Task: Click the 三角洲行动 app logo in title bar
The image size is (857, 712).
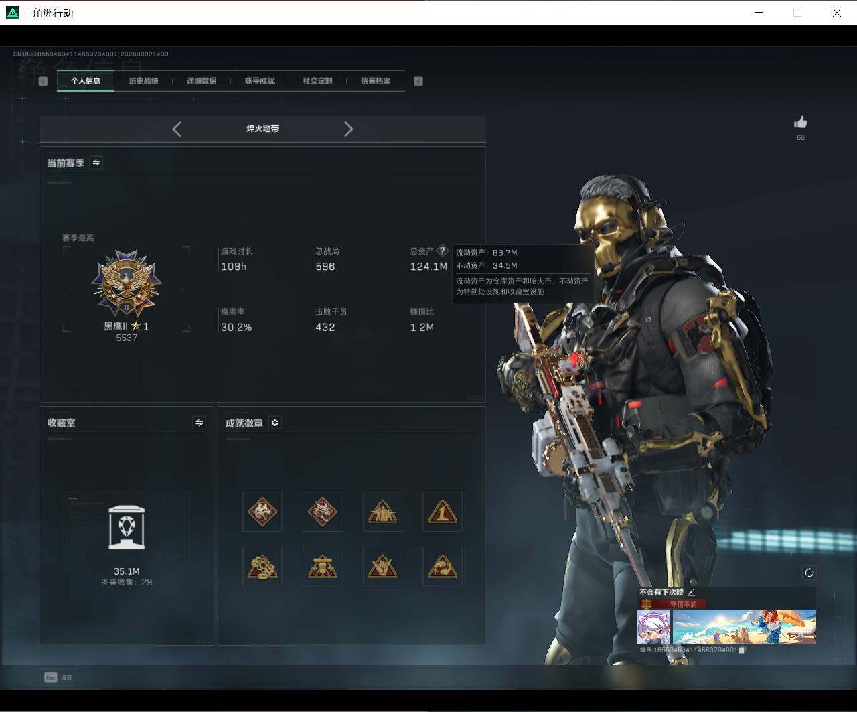Action: (x=13, y=13)
